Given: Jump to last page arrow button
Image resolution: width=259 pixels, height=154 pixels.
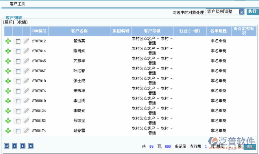Looking at the screenshot, I should click(x=31, y=146).
